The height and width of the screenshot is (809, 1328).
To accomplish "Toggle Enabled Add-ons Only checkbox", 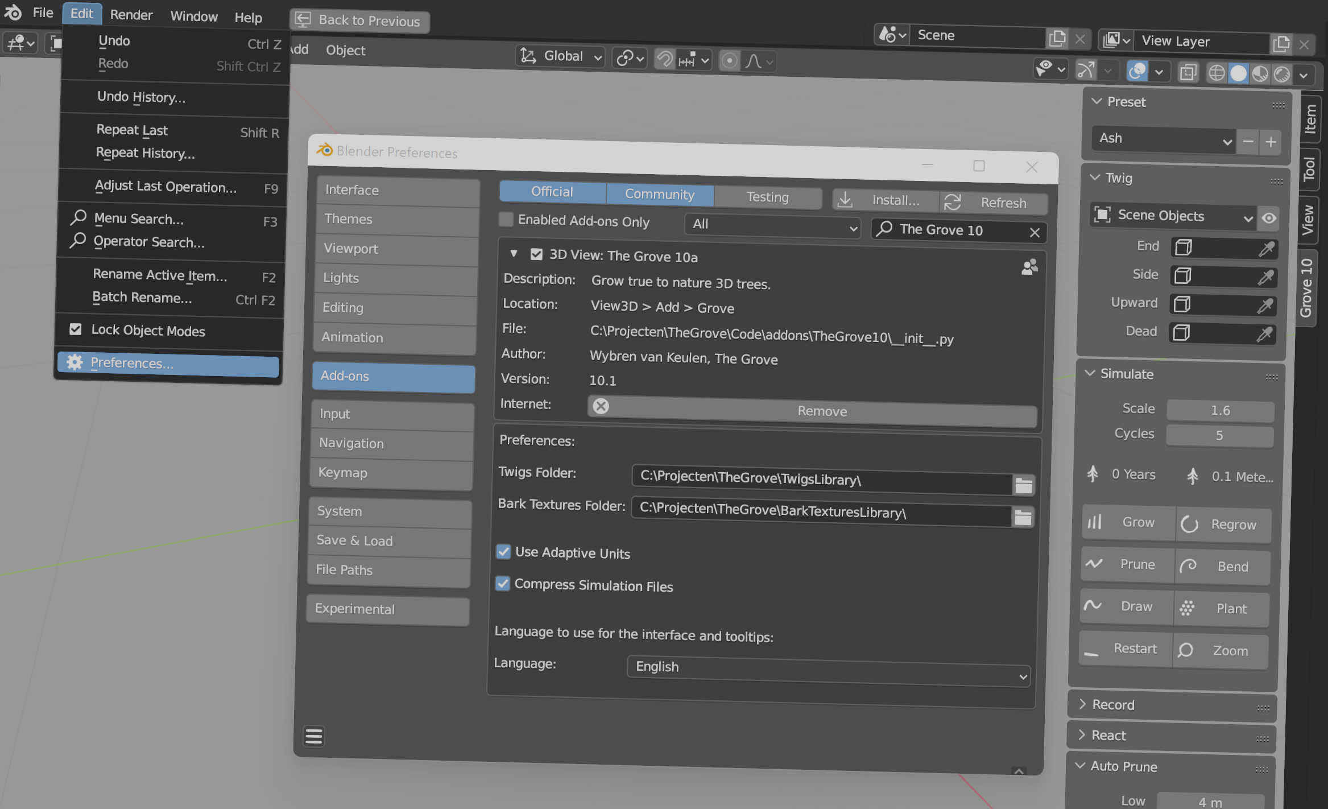I will (x=506, y=219).
